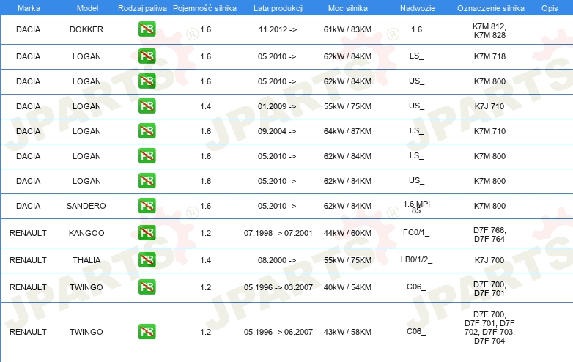Select the DOKKER model cell
The image size is (573, 362).
tap(86, 29)
